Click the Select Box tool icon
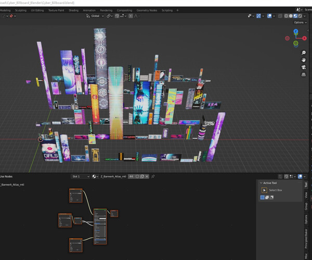 click(x=264, y=190)
